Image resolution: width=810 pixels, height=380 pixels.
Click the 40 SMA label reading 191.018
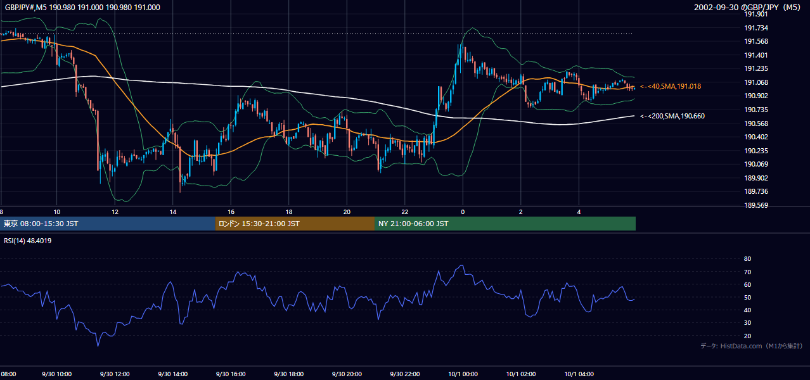tap(671, 85)
